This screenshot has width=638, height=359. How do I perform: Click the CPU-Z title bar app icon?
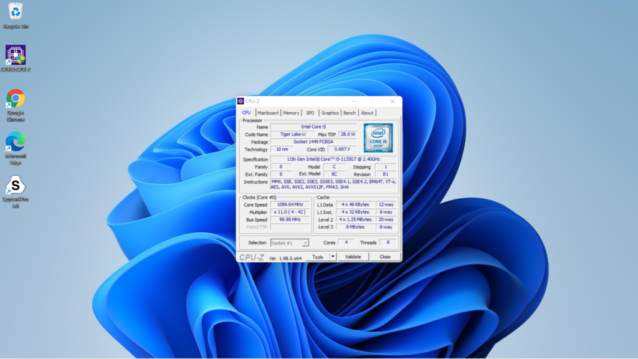click(x=240, y=101)
